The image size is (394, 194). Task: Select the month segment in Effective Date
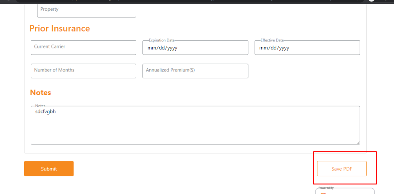(263, 48)
